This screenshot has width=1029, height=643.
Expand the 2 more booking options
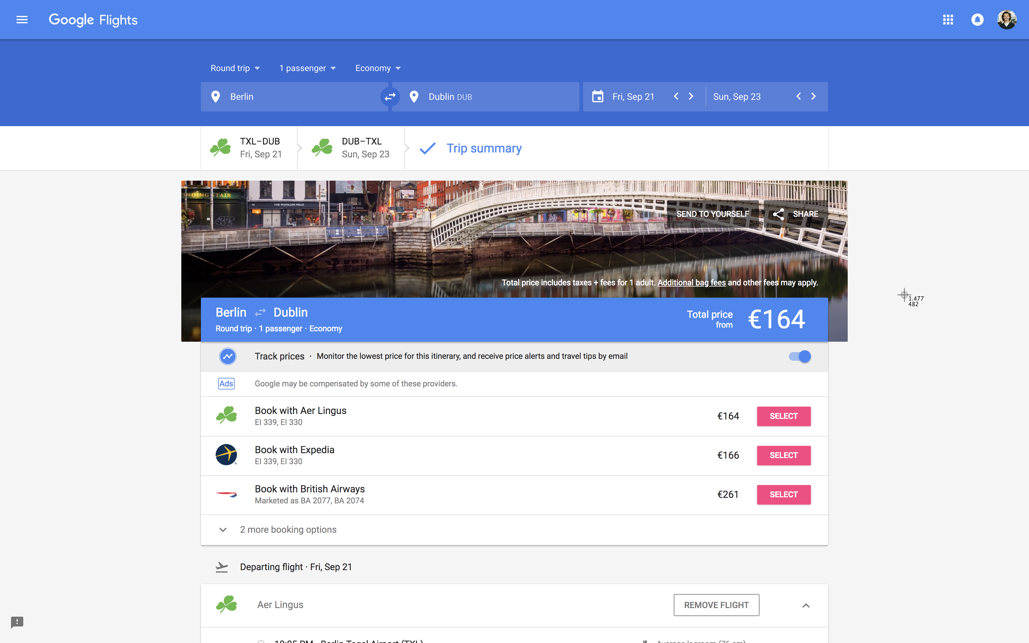point(288,529)
